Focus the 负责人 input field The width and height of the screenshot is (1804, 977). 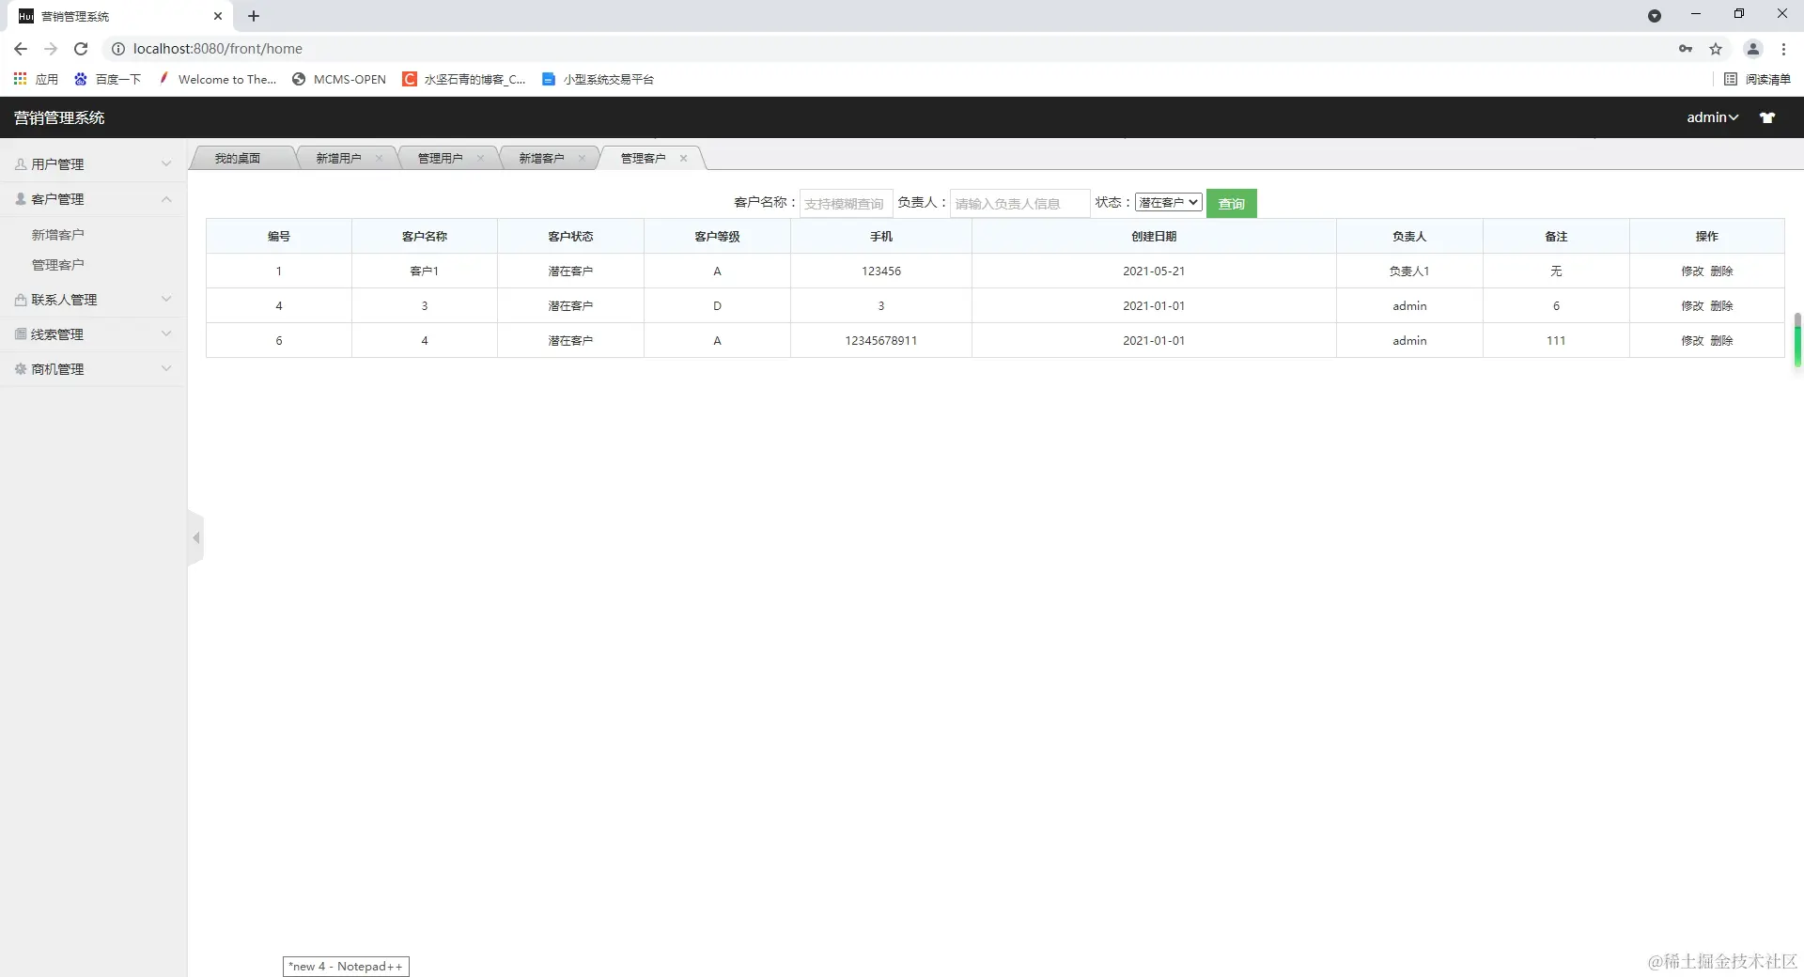(x=1019, y=203)
